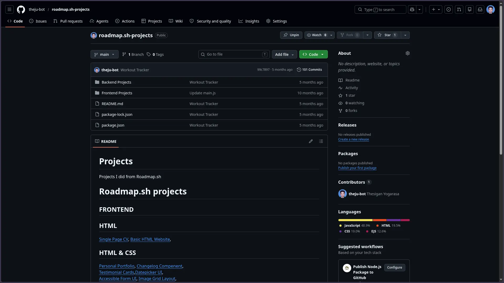View the 0 Tags link
This screenshot has width=504, height=283.
point(155,55)
